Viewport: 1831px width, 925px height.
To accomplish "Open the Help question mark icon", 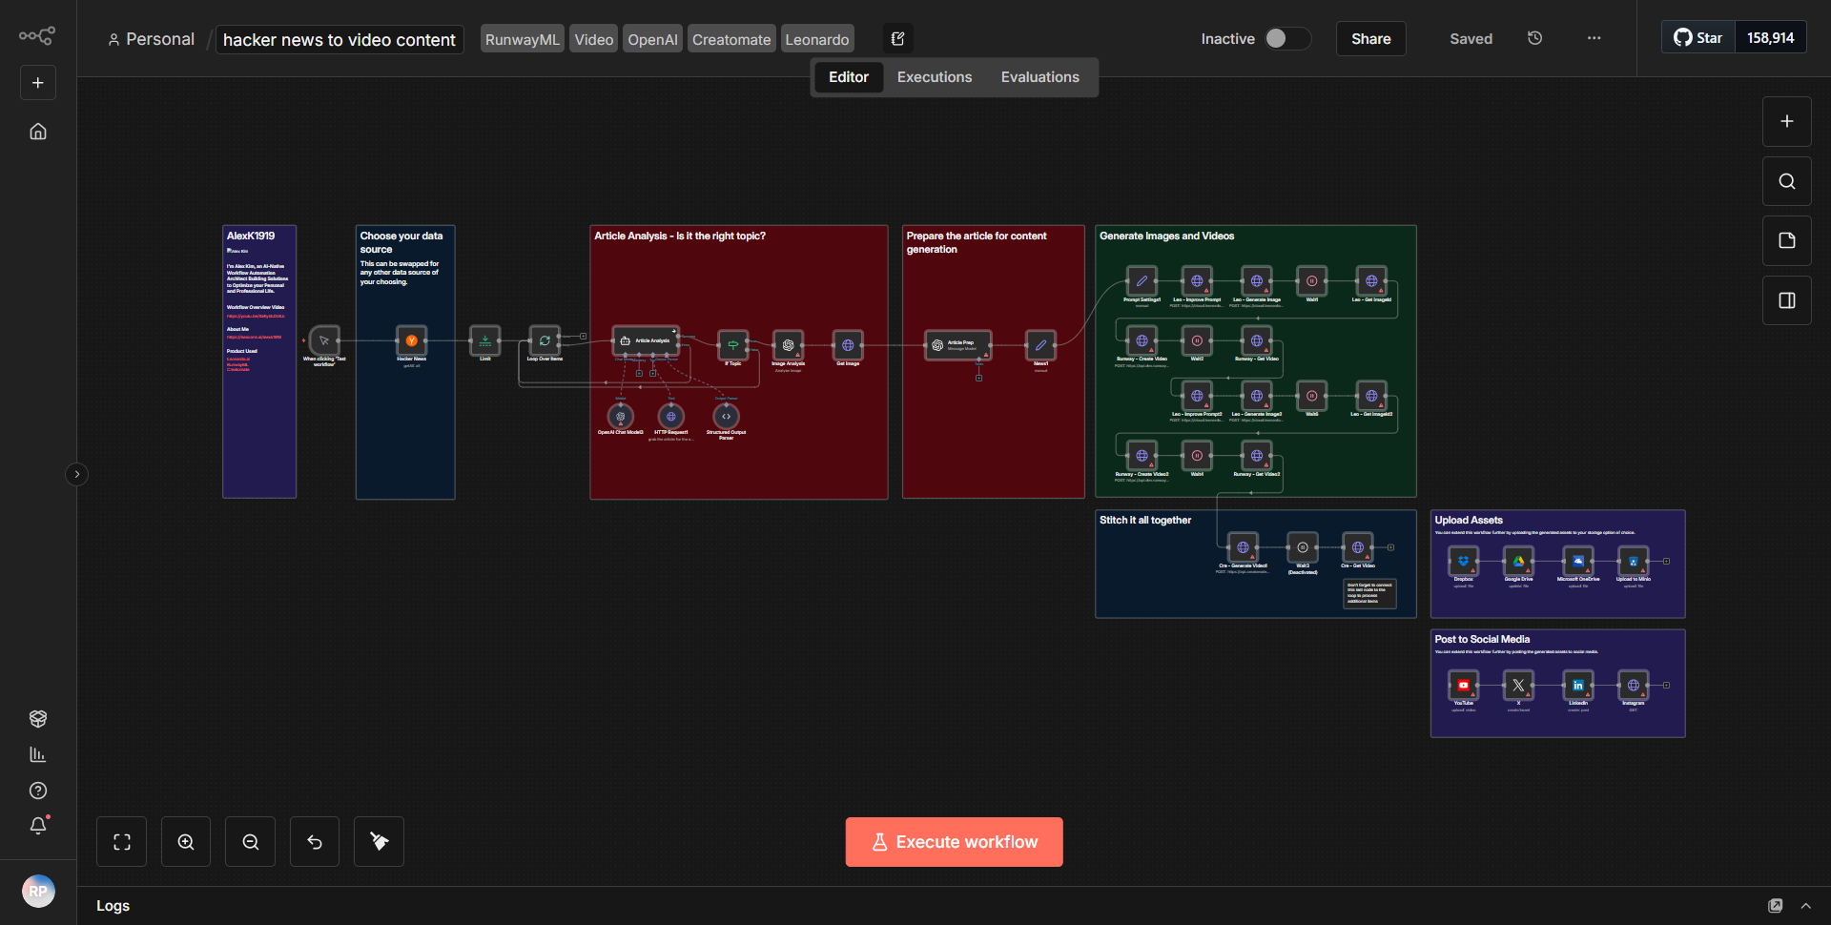I will (38, 791).
